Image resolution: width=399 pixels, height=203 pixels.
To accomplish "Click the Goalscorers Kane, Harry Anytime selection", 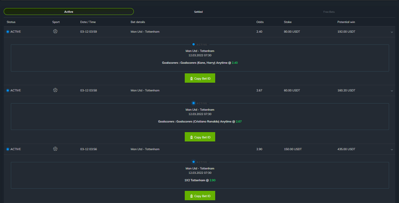I will (x=200, y=63).
